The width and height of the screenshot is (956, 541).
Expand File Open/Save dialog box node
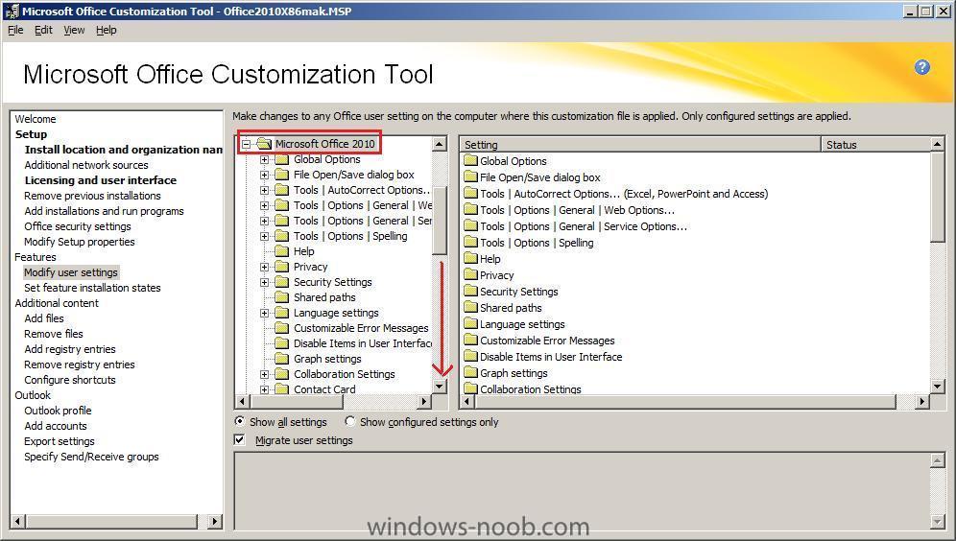tap(264, 175)
